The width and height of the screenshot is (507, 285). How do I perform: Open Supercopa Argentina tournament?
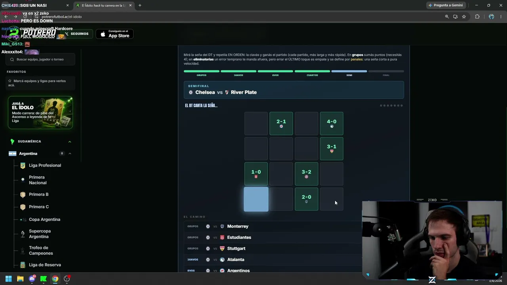click(x=40, y=234)
